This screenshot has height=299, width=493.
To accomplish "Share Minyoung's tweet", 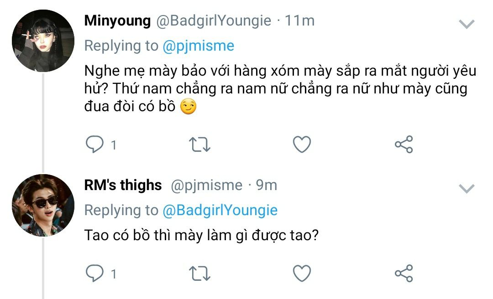I will pyautogui.click(x=404, y=144).
